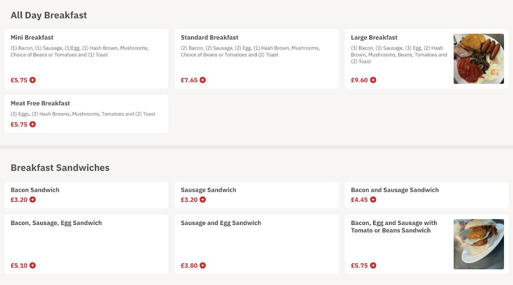Screen dimensions: 513x285
Task: Click the Sausage and Egg Sandwich title
Action: 221,223
